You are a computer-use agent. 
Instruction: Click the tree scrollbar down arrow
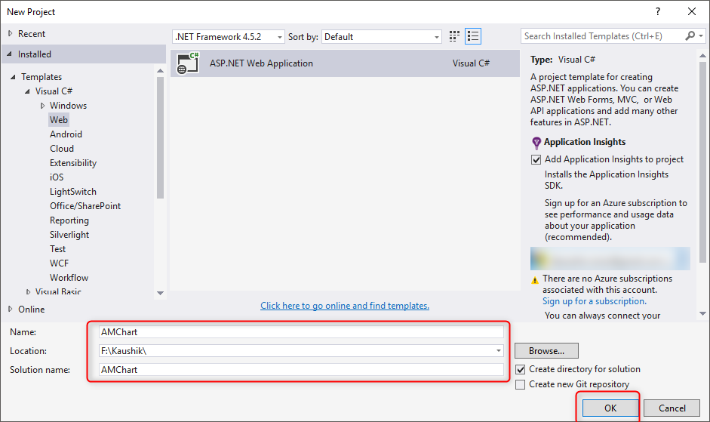(x=160, y=293)
